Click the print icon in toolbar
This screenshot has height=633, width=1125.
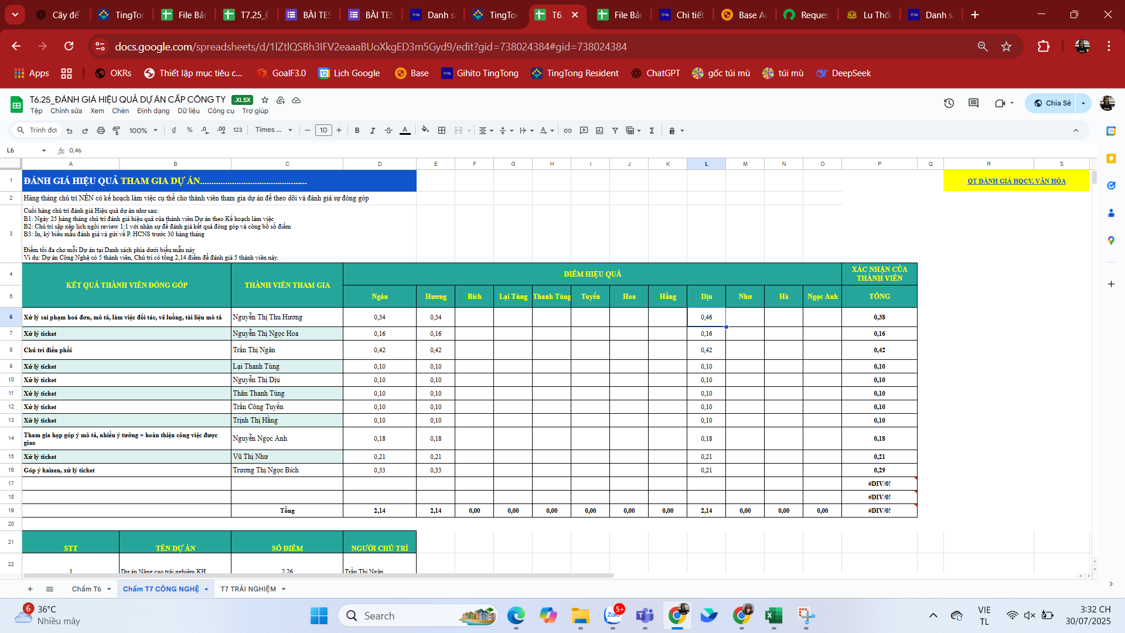click(x=101, y=130)
